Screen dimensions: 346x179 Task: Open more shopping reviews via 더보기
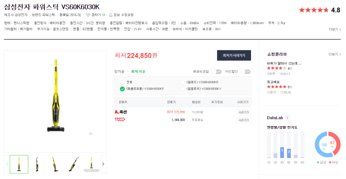[335, 54]
